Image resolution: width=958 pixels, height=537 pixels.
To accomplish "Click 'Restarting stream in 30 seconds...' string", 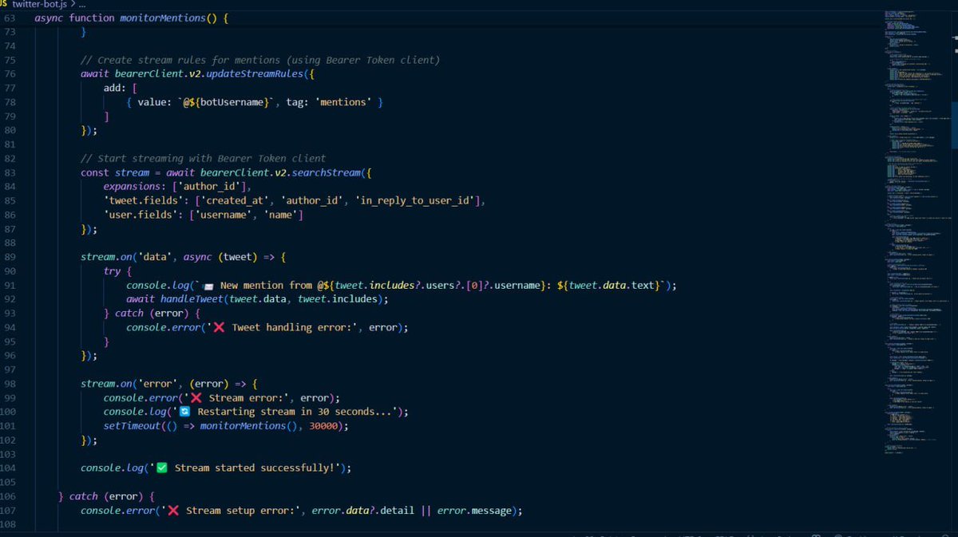I will 283,412.
